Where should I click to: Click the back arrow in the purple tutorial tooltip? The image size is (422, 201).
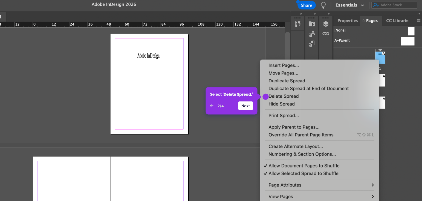[x=212, y=106]
